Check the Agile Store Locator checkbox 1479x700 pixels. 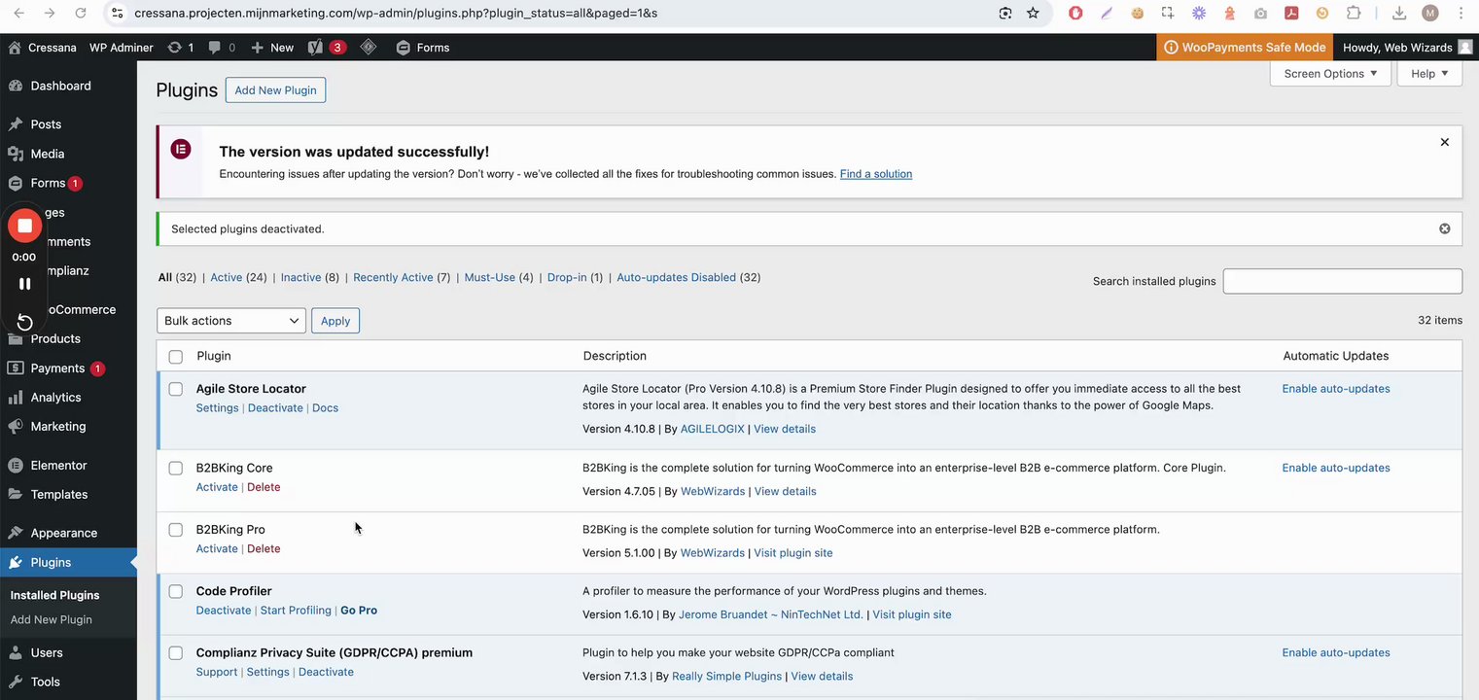176,389
